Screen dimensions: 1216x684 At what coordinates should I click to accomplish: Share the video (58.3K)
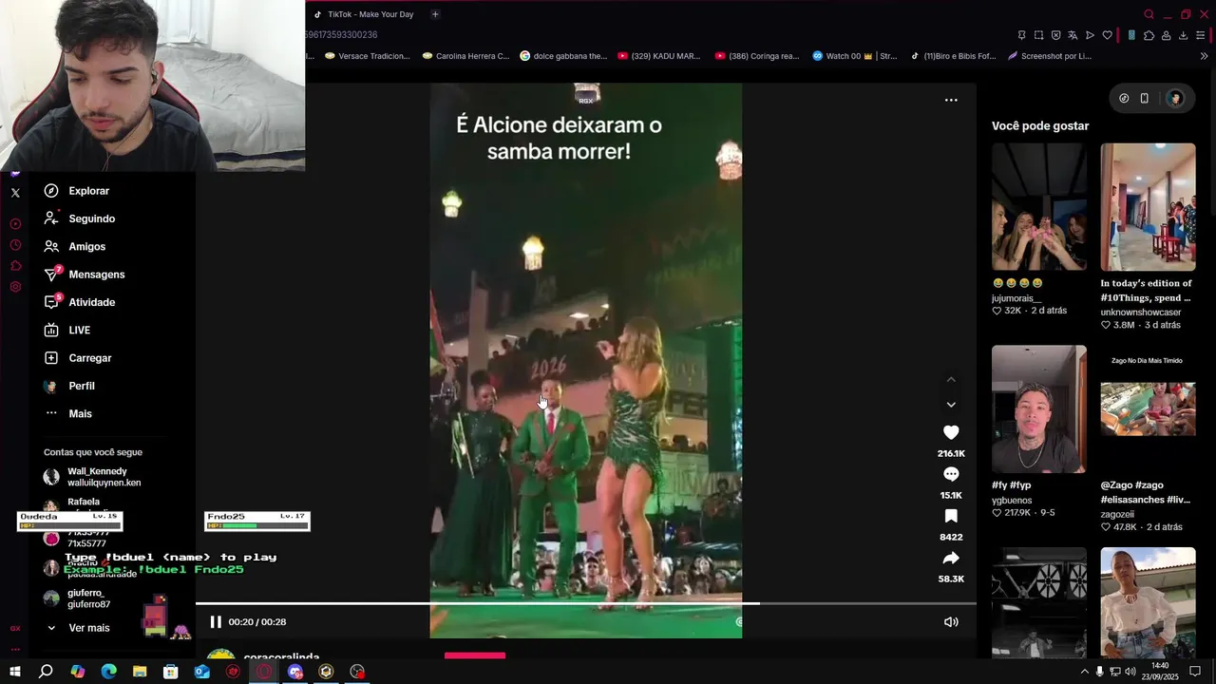coord(951,558)
